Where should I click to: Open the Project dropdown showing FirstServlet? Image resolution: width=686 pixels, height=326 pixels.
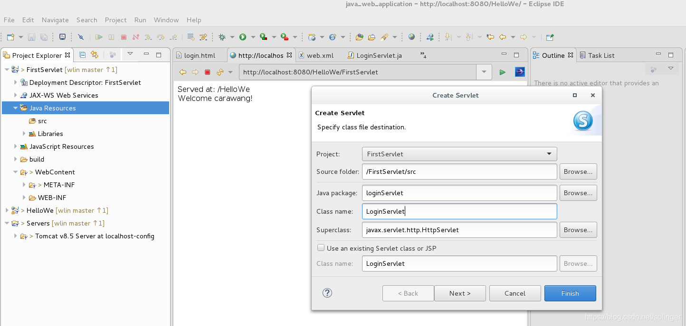(459, 154)
